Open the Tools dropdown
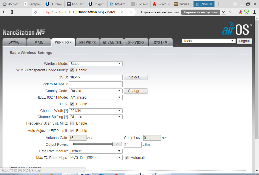 click(x=209, y=41)
